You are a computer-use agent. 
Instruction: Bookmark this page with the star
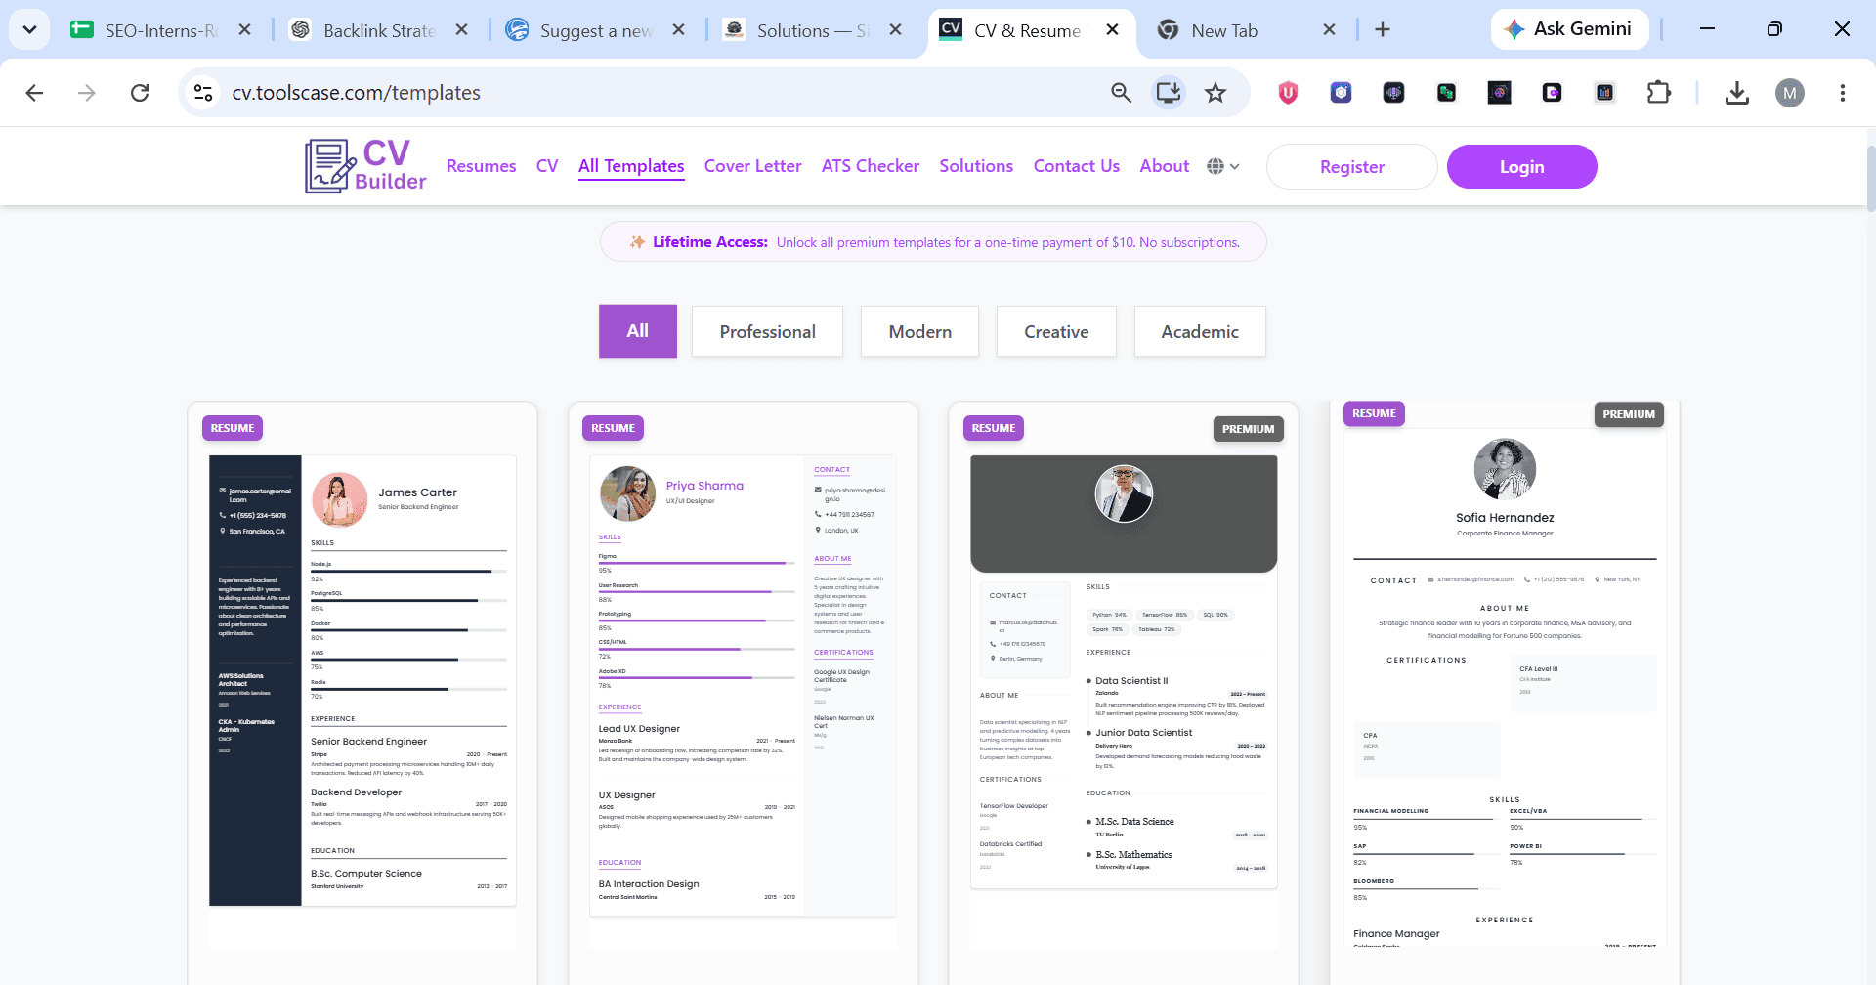click(1215, 93)
